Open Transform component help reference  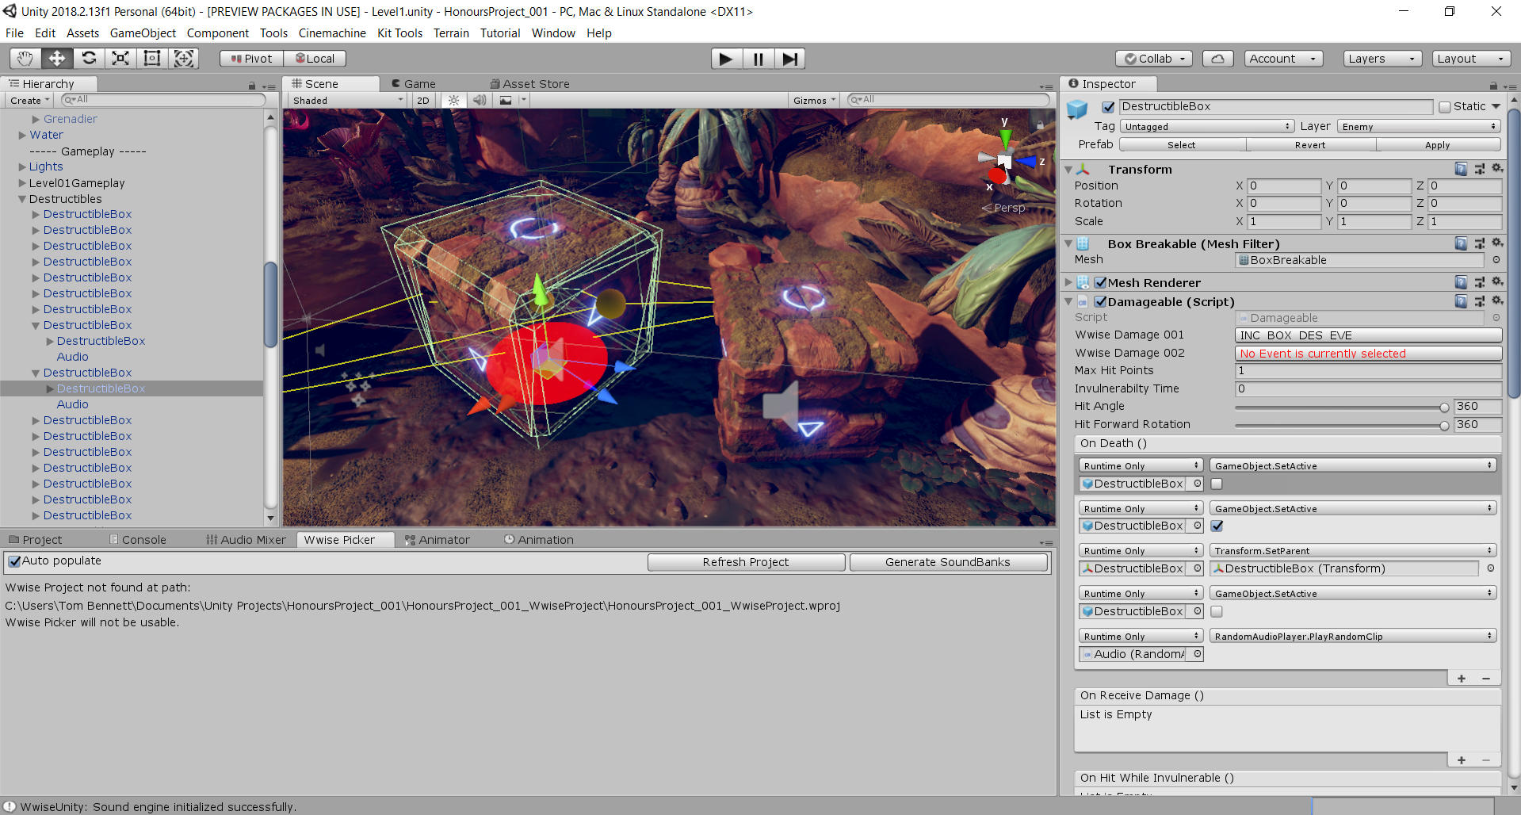pos(1461,169)
